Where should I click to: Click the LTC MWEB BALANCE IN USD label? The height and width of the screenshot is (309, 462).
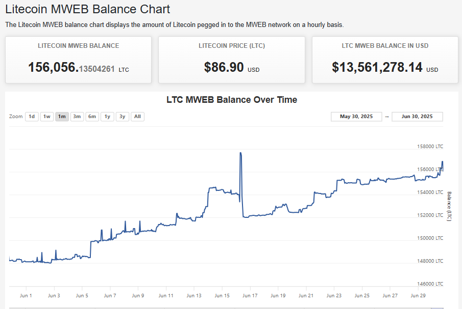[x=385, y=46]
